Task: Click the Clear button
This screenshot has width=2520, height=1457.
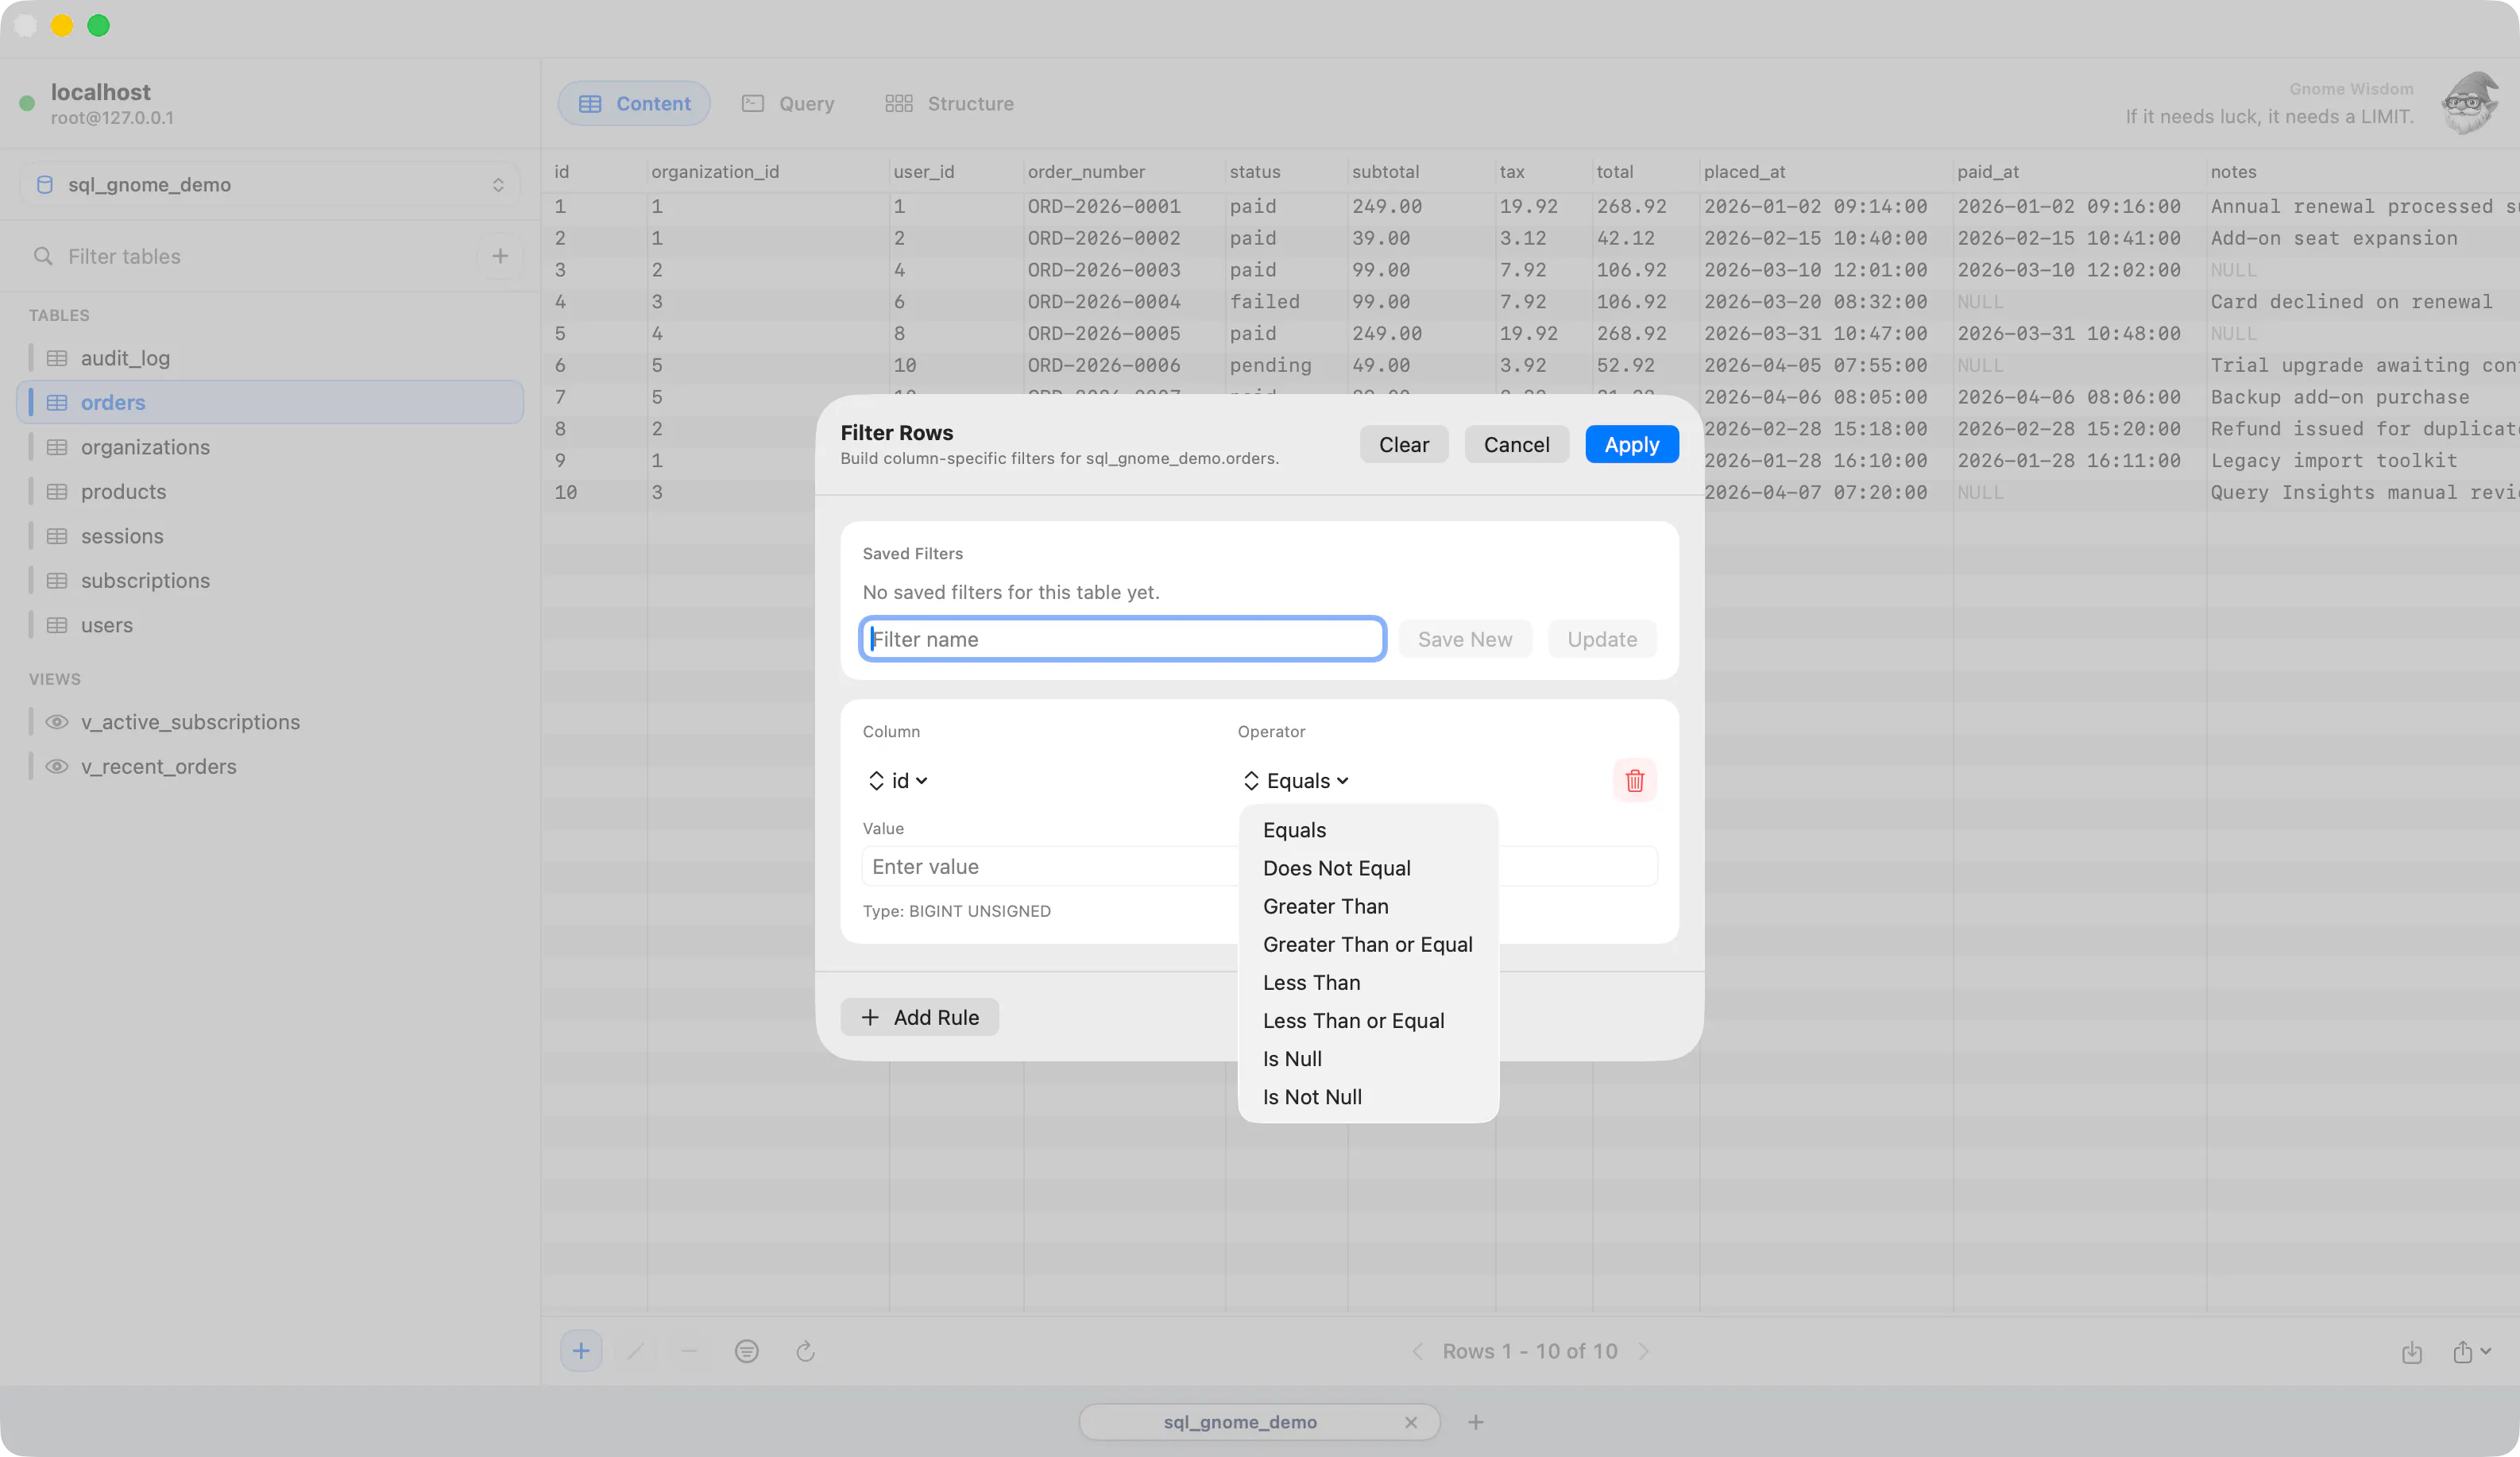Action: [1403, 444]
